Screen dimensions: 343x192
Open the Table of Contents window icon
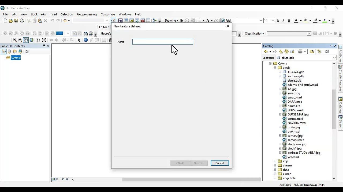[x=126, y=21]
